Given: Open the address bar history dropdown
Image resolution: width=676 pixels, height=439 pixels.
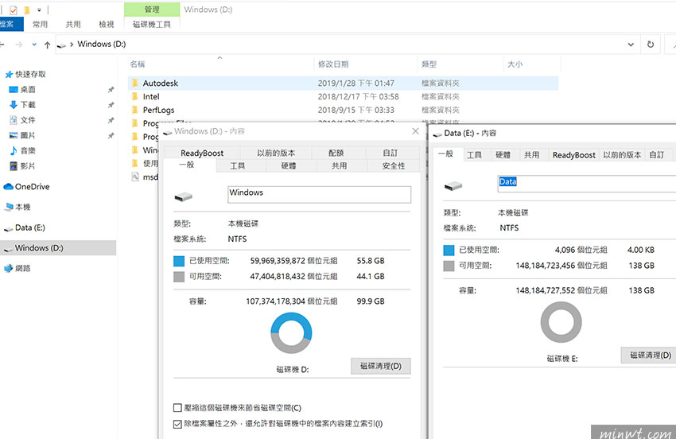Looking at the screenshot, I should tap(631, 45).
